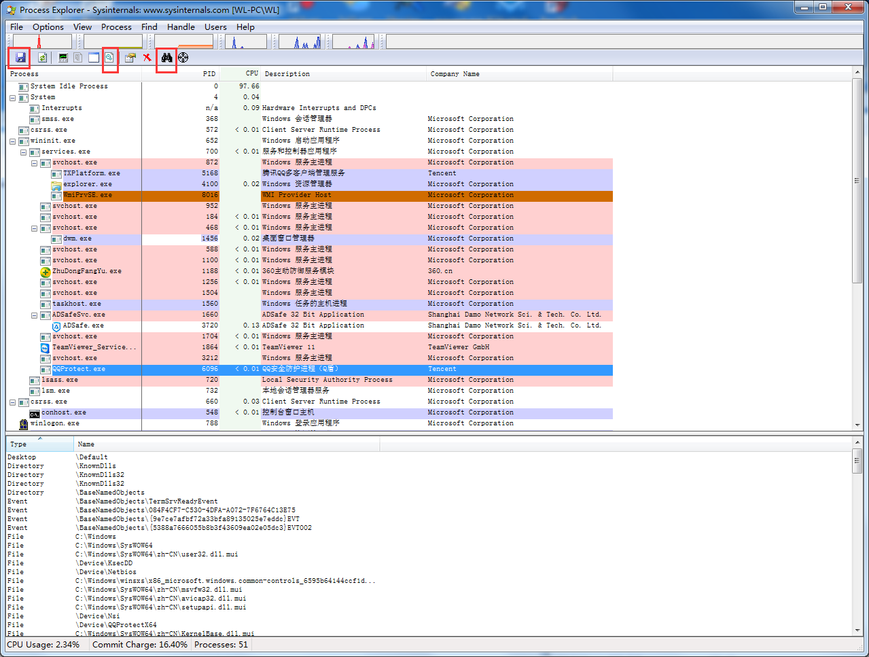869x657 pixels.
Task: Click the lsass.exe process icon
Action: 35,380
